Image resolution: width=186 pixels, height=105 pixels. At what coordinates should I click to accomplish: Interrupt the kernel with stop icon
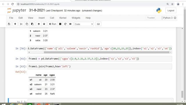60,24
